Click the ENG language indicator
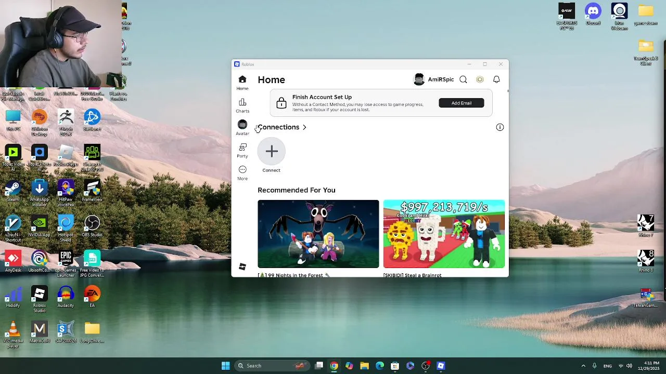666x374 pixels. [x=607, y=366]
